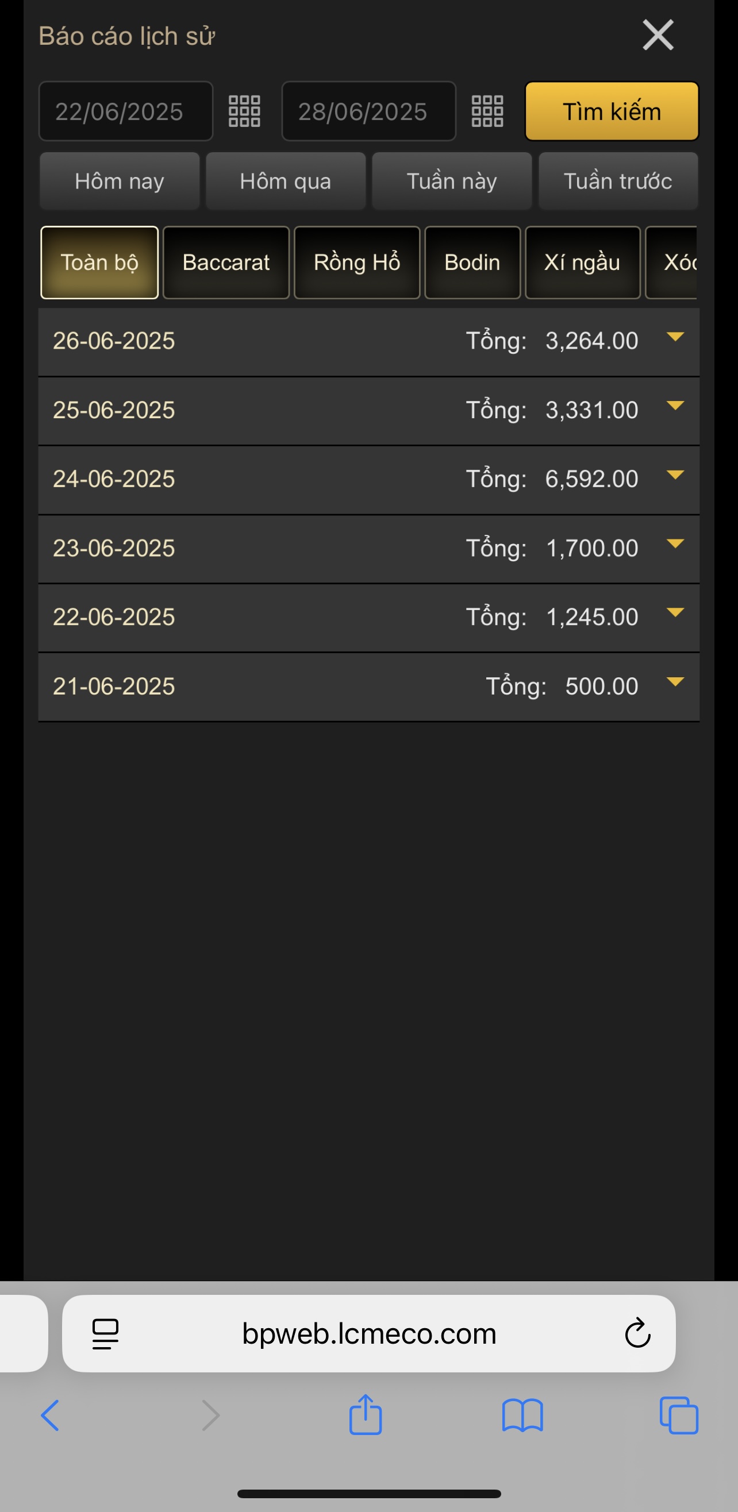Open Safari bookmarks icon
This screenshot has width=738, height=1512.
(522, 1415)
